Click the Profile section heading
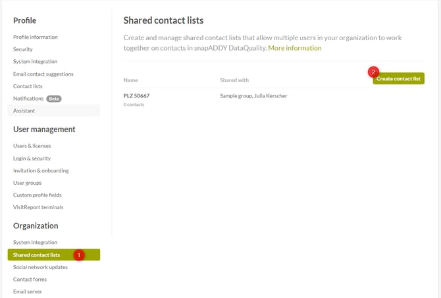The width and height of the screenshot is (441, 298). 24,20
